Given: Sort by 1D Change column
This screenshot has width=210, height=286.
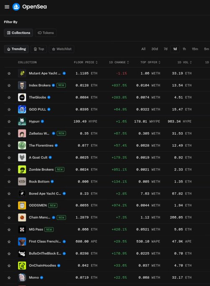Looking at the screenshot, I should tap(119, 62).
